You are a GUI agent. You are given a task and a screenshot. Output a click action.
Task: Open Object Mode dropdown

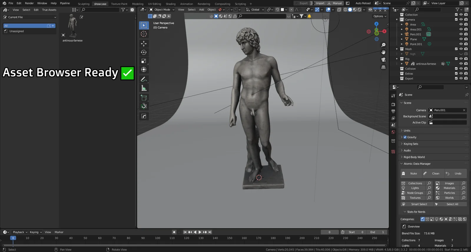162,10
